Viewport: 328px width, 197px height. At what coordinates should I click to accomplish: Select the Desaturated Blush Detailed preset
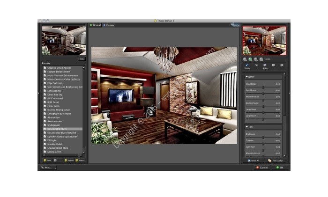tap(63, 132)
